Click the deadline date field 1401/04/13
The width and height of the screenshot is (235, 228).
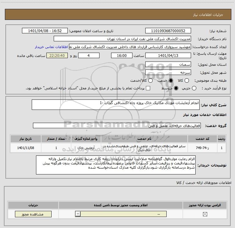pyautogui.click(x=168, y=55)
